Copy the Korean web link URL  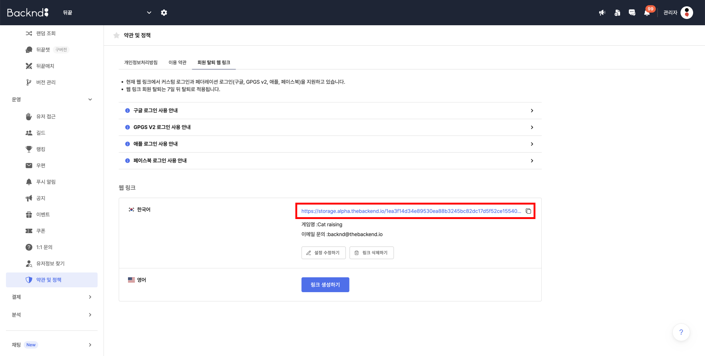(x=528, y=211)
